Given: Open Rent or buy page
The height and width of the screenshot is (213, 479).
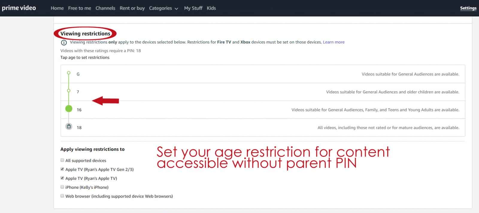Looking at the screenshot, I should [x=132, y=8].
